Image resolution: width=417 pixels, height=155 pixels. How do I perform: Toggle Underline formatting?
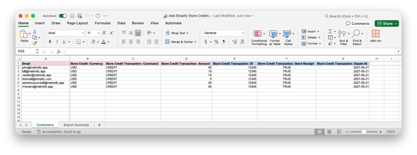click(64, 42)
